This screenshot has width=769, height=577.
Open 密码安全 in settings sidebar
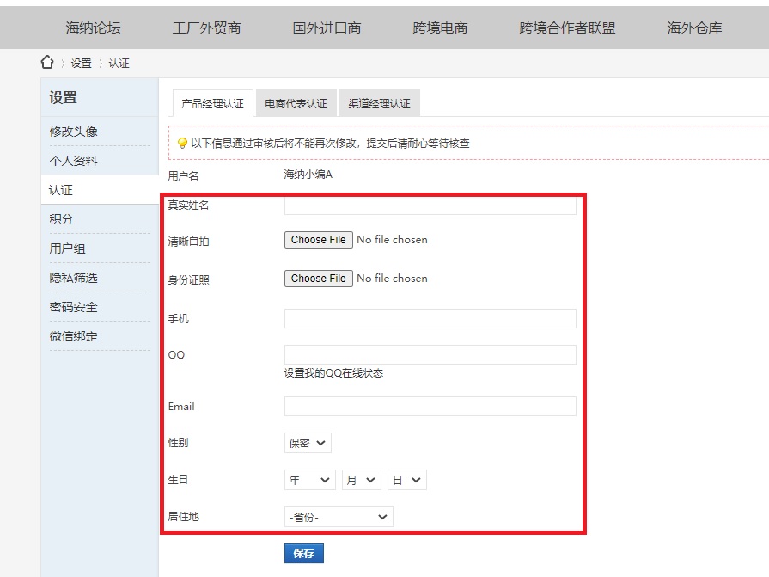click(x=74, y=307)
